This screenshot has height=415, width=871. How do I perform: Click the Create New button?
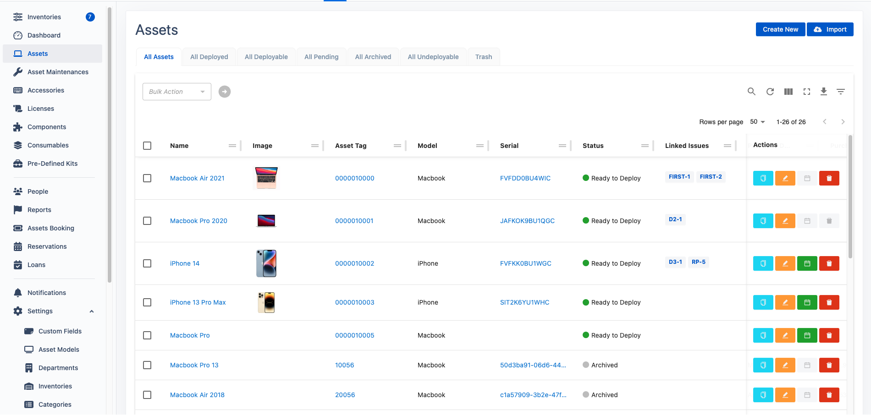coord(780,29)
